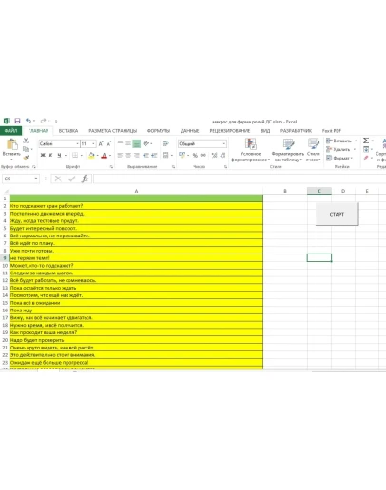This screenshot has height=490, width=386.
Task: Click the Conditional Formatting icon
Action: pyautogui.click(x=250, y=143)
